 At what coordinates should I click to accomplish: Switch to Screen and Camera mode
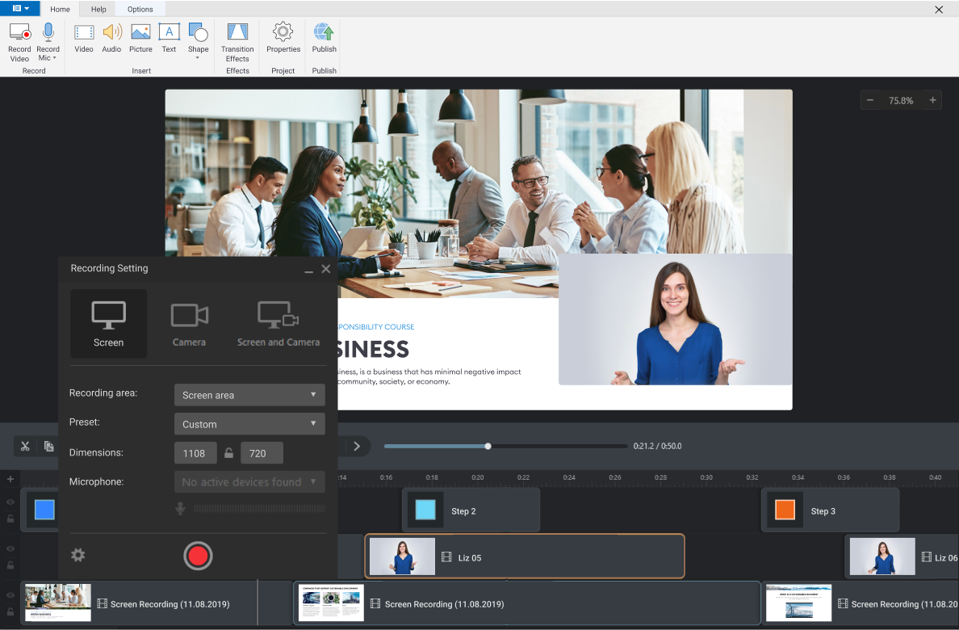click(278, 321)
